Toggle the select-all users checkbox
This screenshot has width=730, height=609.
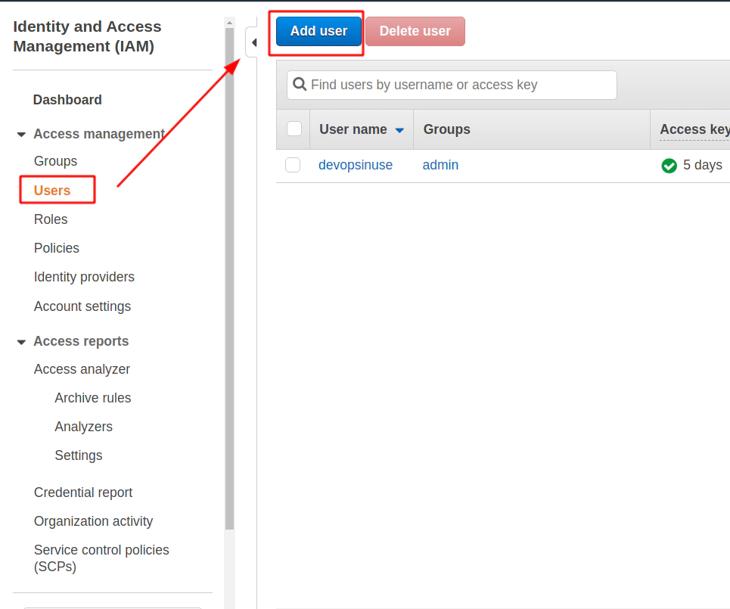click(x=294, y=129)
